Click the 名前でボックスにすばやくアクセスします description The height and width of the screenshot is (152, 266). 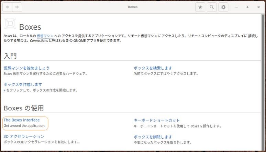click(x=166, y=73)
